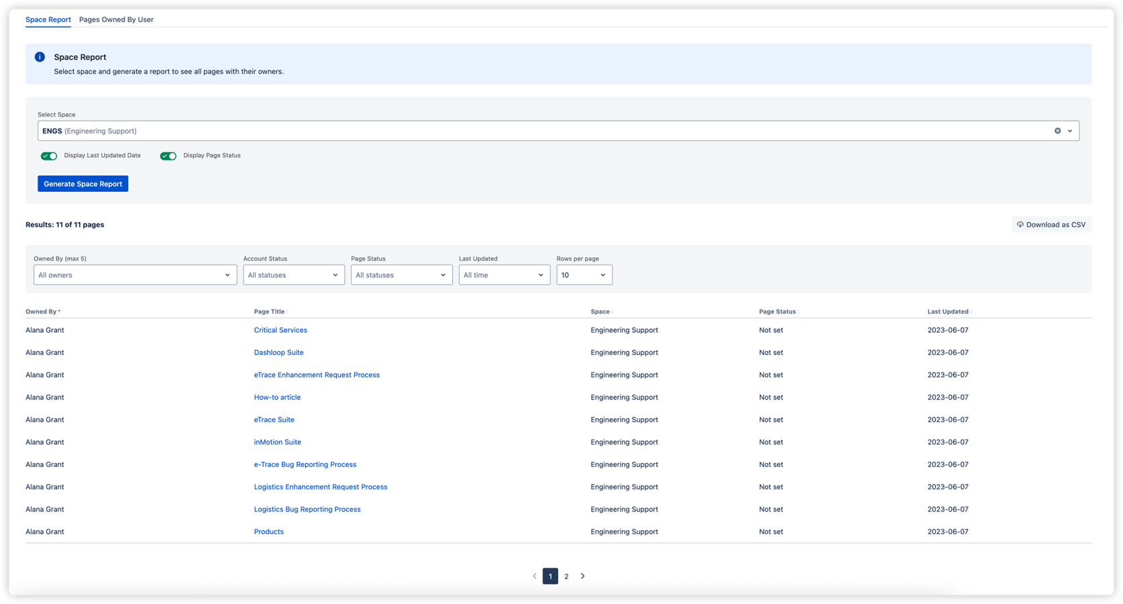Image resolution: width=1123 pixels, height=604 pixels.
Task: Select page 2 in the pagination
Action: (566, 576)
